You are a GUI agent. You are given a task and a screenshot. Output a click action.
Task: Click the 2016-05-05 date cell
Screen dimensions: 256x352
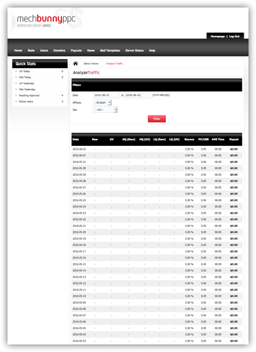pos(79,328)
